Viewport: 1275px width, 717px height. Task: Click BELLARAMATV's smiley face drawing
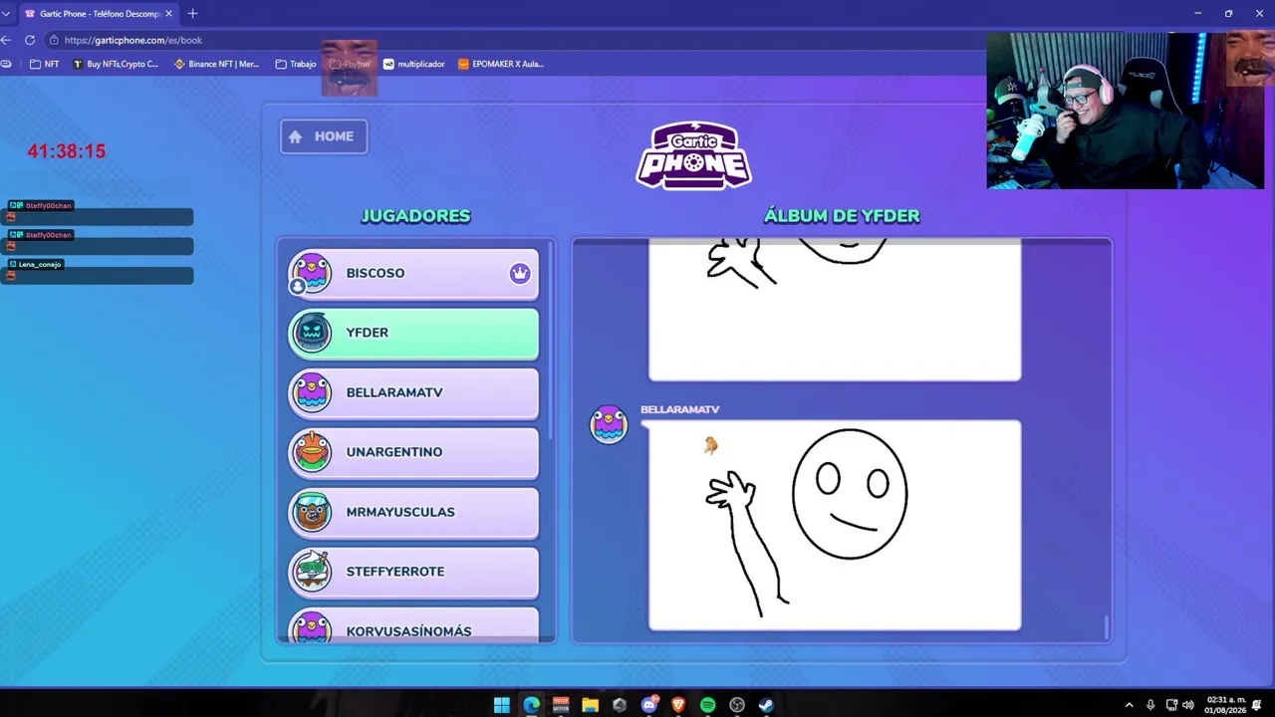click(x=835, y=525)
